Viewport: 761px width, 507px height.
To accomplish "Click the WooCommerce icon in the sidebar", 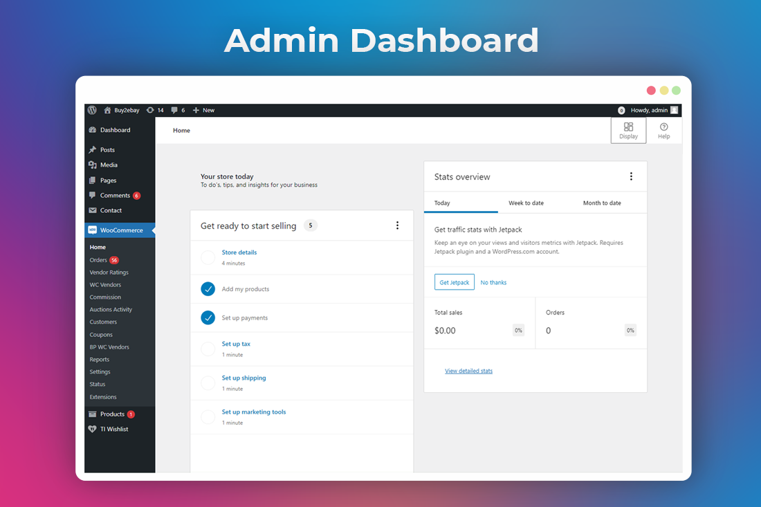I will [x=93, y=229].
